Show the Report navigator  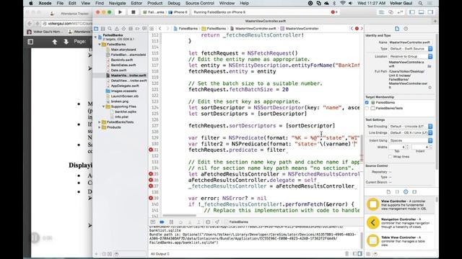(x=144, y=29)
